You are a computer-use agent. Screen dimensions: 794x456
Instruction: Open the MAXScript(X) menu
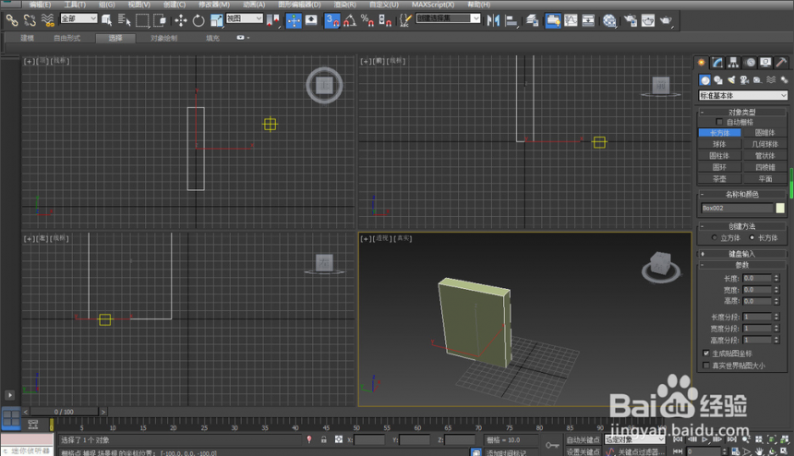[x=433, y=5]
